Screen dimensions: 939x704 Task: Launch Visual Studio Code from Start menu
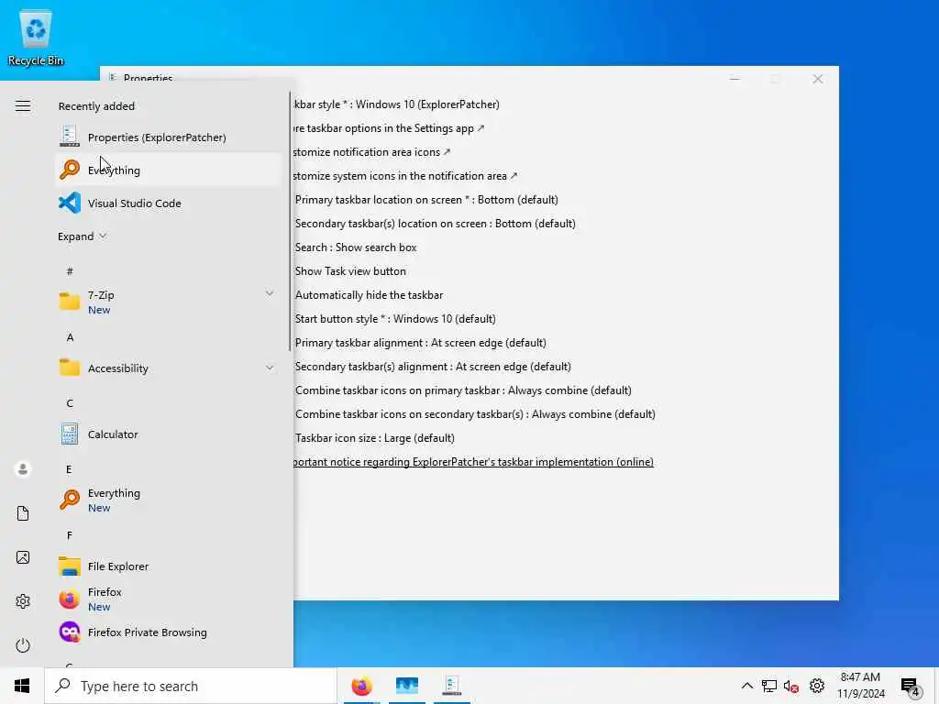pyautogui.click(x=168, y=203)
